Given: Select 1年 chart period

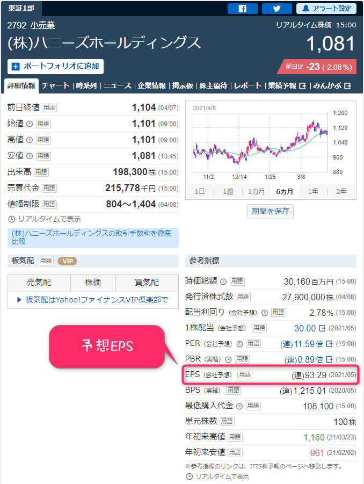Looking at the screenshot, I should pos(313,192).
